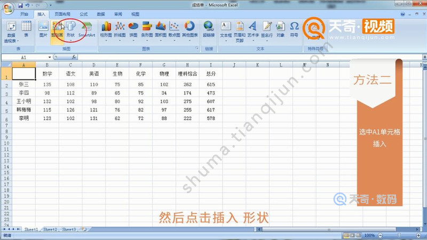The image size is (427, 240).
Task: Insert an Area chart (面积图)
Action: click(x=161, y=31)
